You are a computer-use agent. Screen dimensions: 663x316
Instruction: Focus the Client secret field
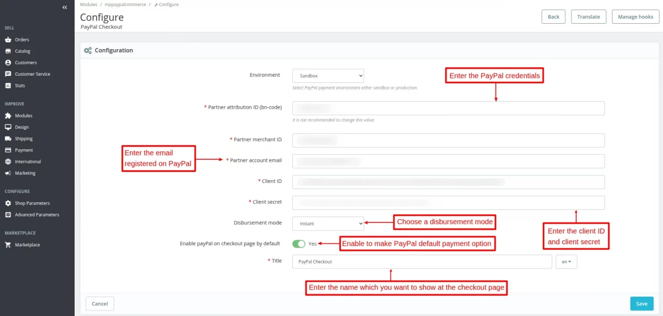coord(449,203)
